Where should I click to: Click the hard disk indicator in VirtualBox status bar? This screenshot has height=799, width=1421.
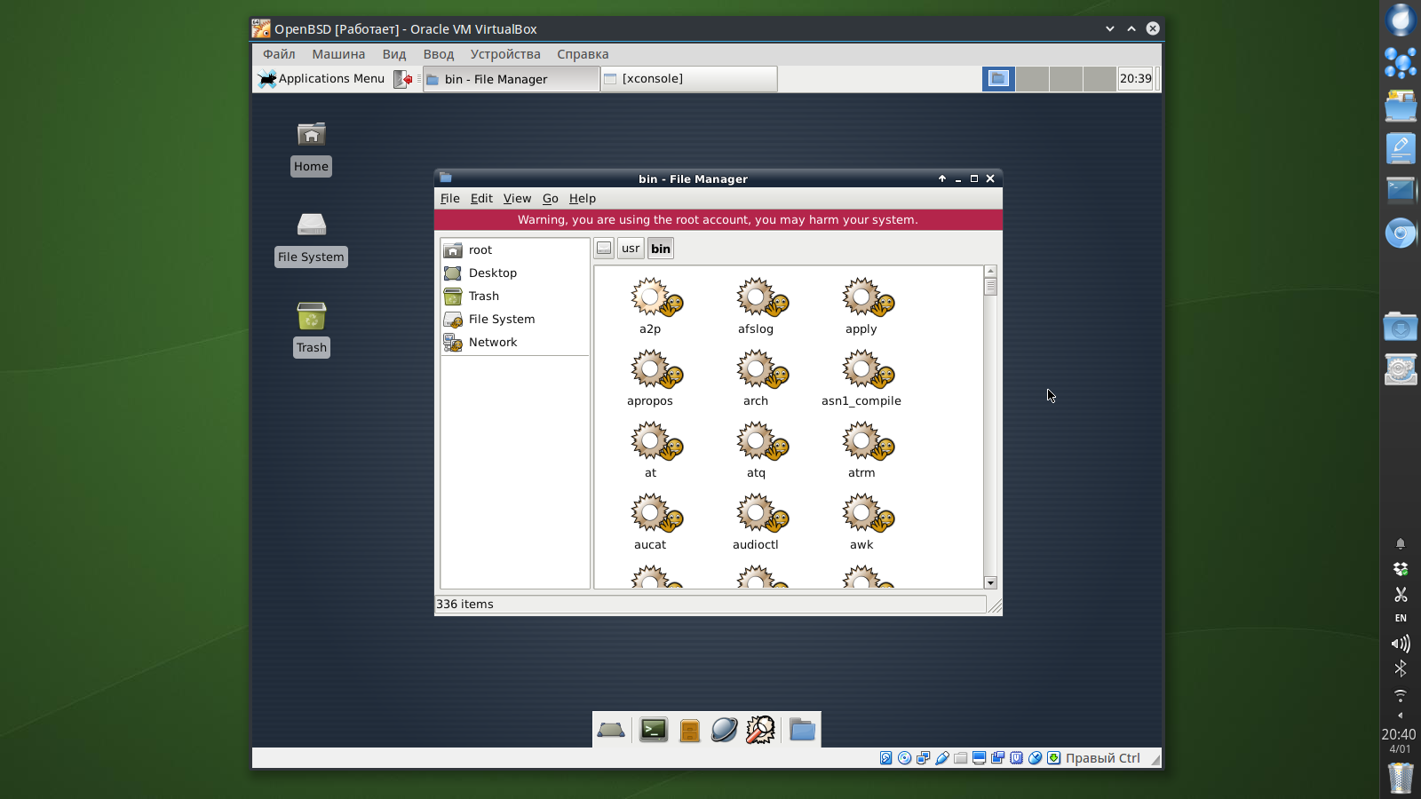click(885, 758)
